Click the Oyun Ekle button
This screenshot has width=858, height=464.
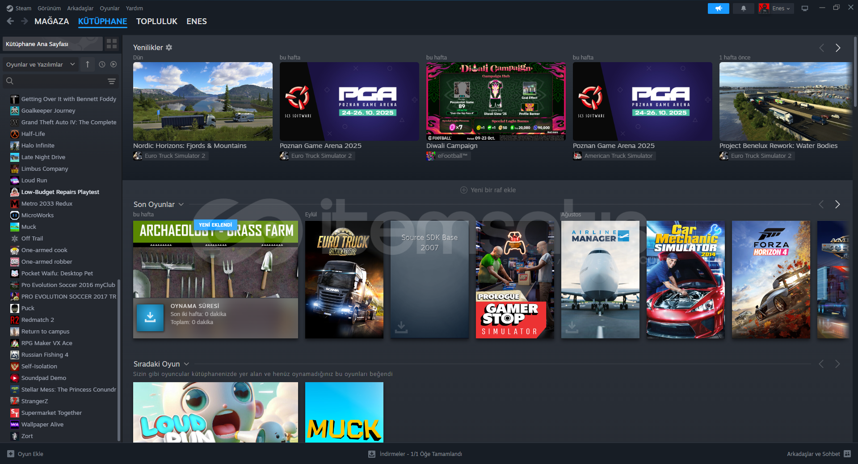point(25,454)
